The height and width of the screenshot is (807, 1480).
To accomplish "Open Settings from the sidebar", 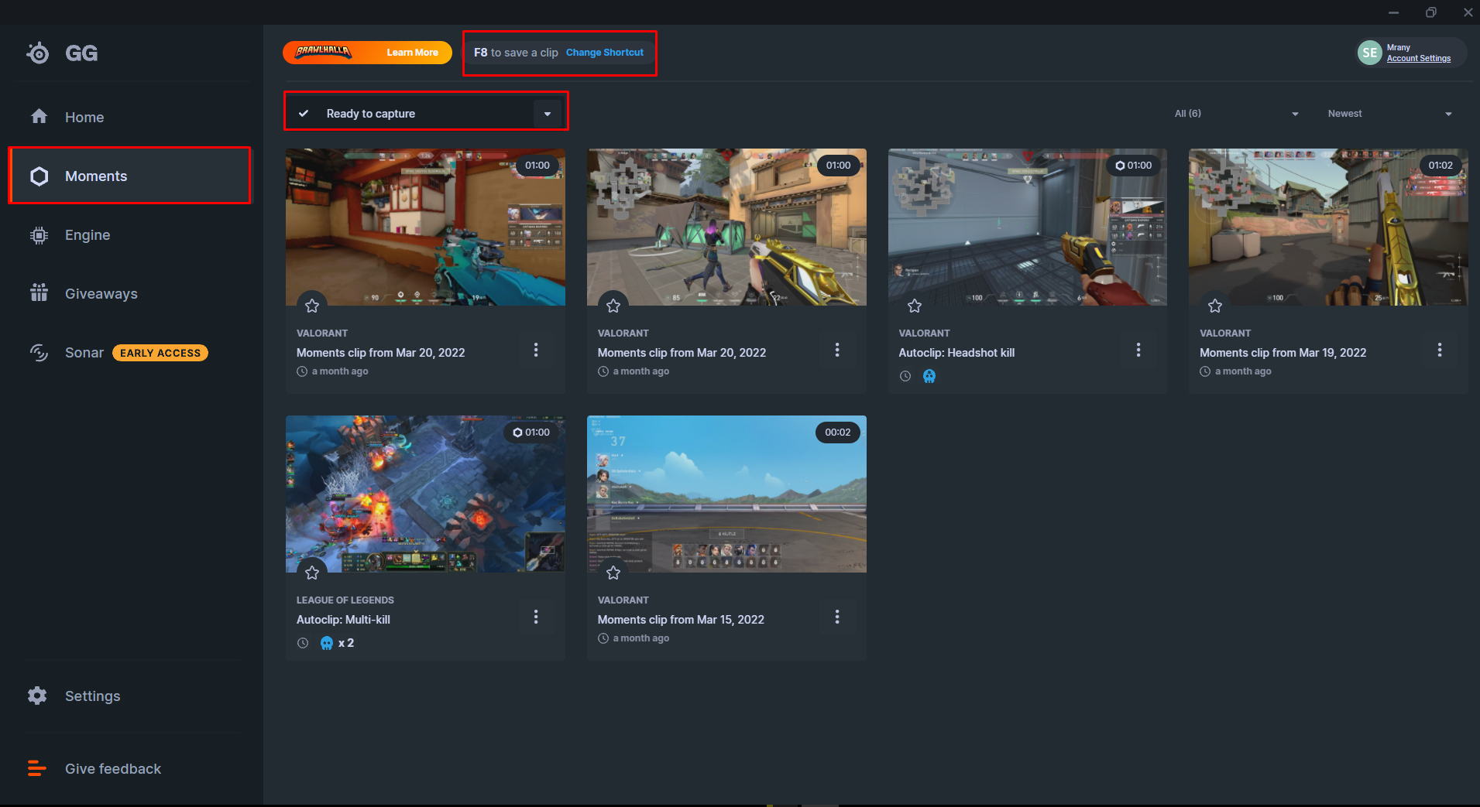I will (130, 696).
